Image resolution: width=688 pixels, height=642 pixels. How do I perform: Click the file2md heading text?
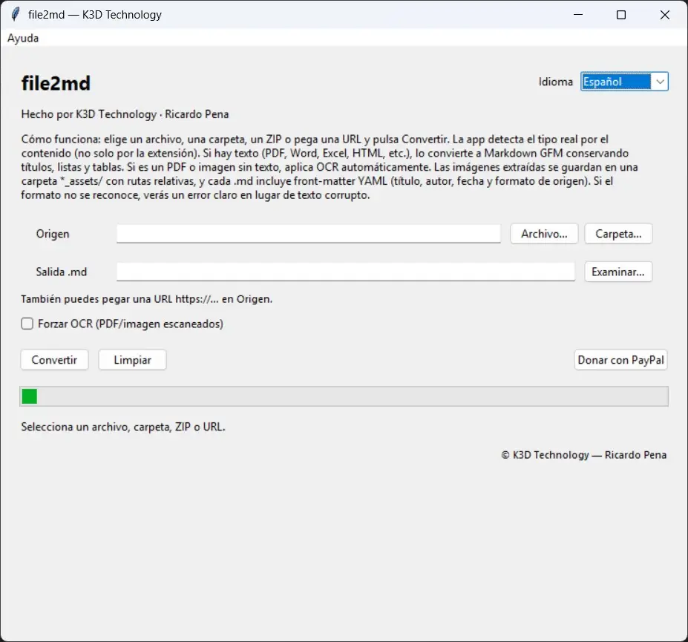(56, 83)
